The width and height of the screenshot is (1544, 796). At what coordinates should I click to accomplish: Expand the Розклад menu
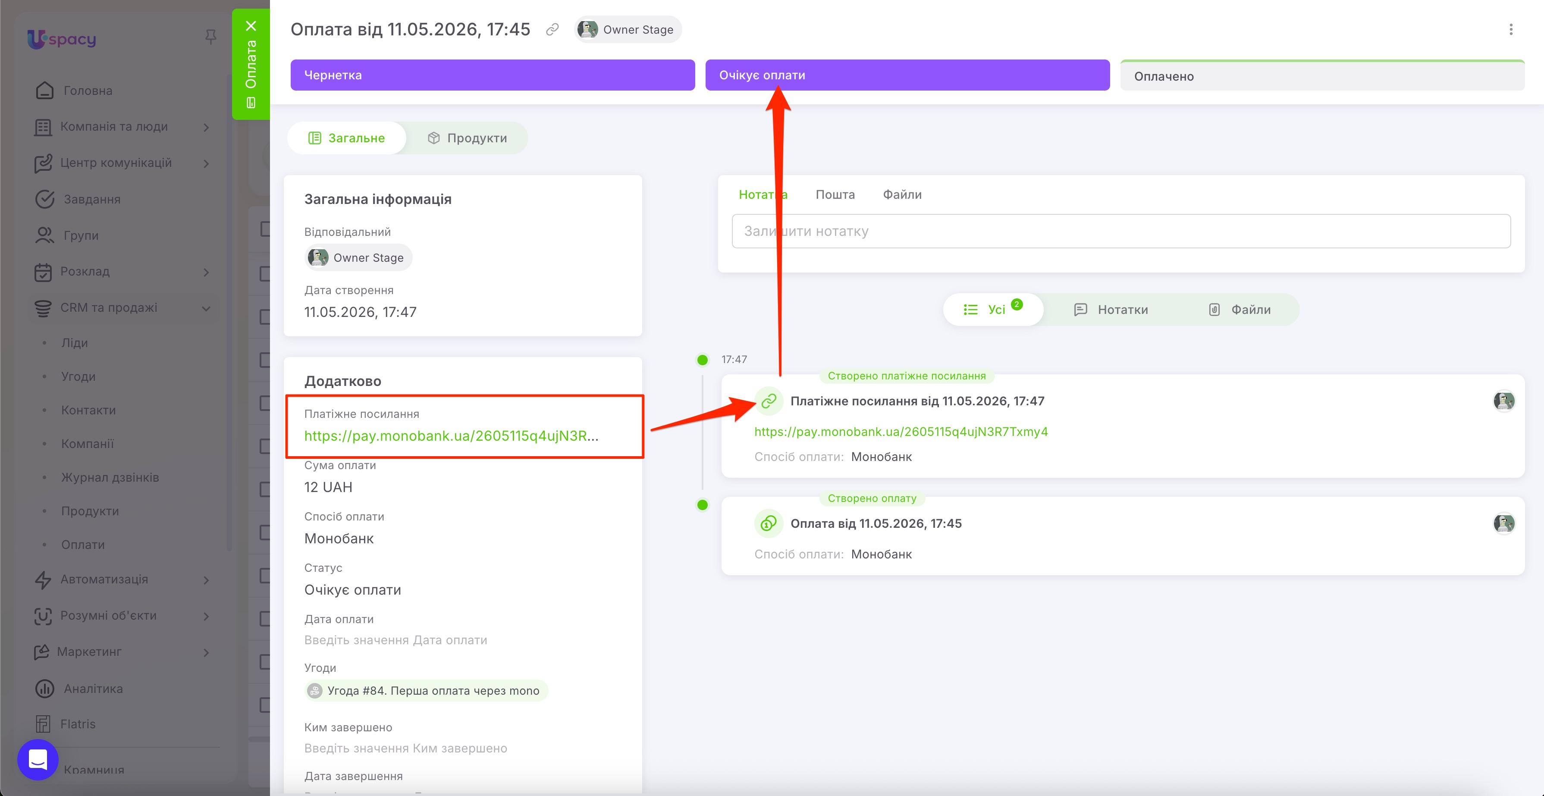tap(206, 272)
